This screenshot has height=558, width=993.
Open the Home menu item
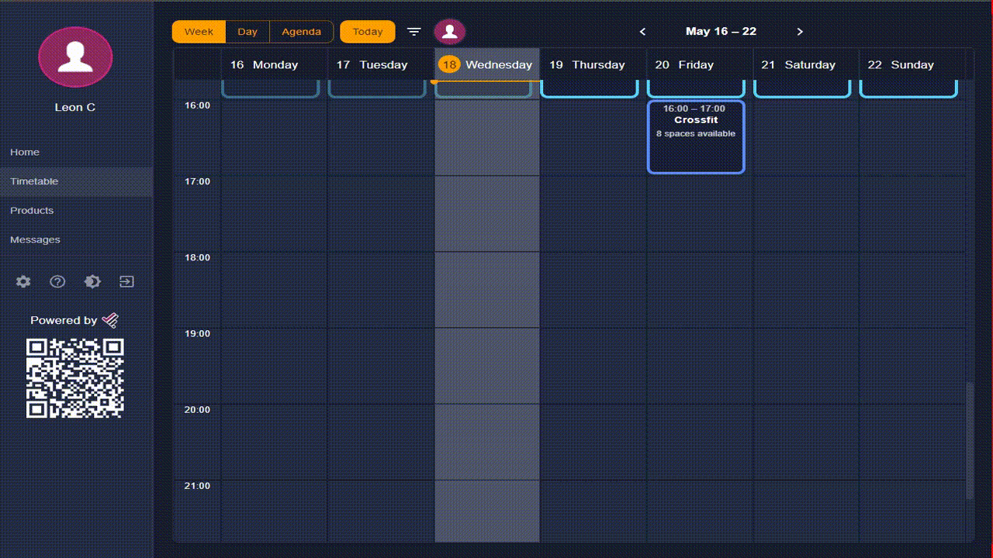point(25,153)
